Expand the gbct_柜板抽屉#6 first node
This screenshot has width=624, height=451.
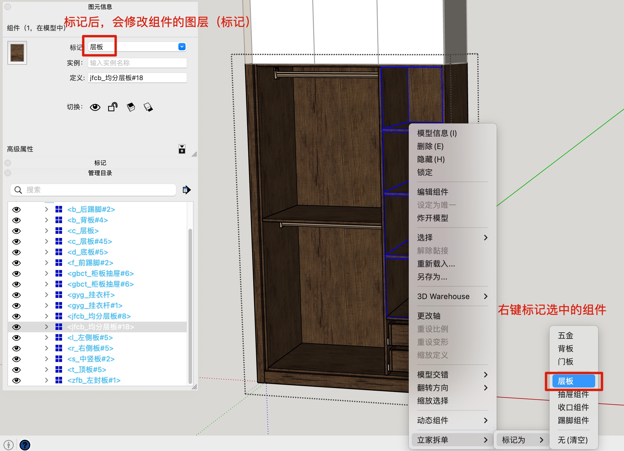47,274
